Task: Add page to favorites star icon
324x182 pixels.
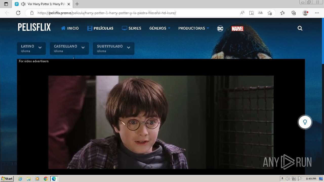Action: click(270, 13)
